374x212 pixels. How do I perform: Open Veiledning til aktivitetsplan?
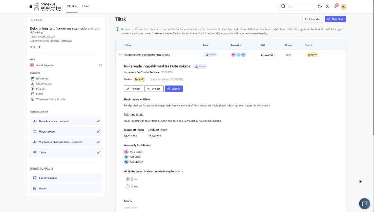pyautogui.click(x=51, y=99)
